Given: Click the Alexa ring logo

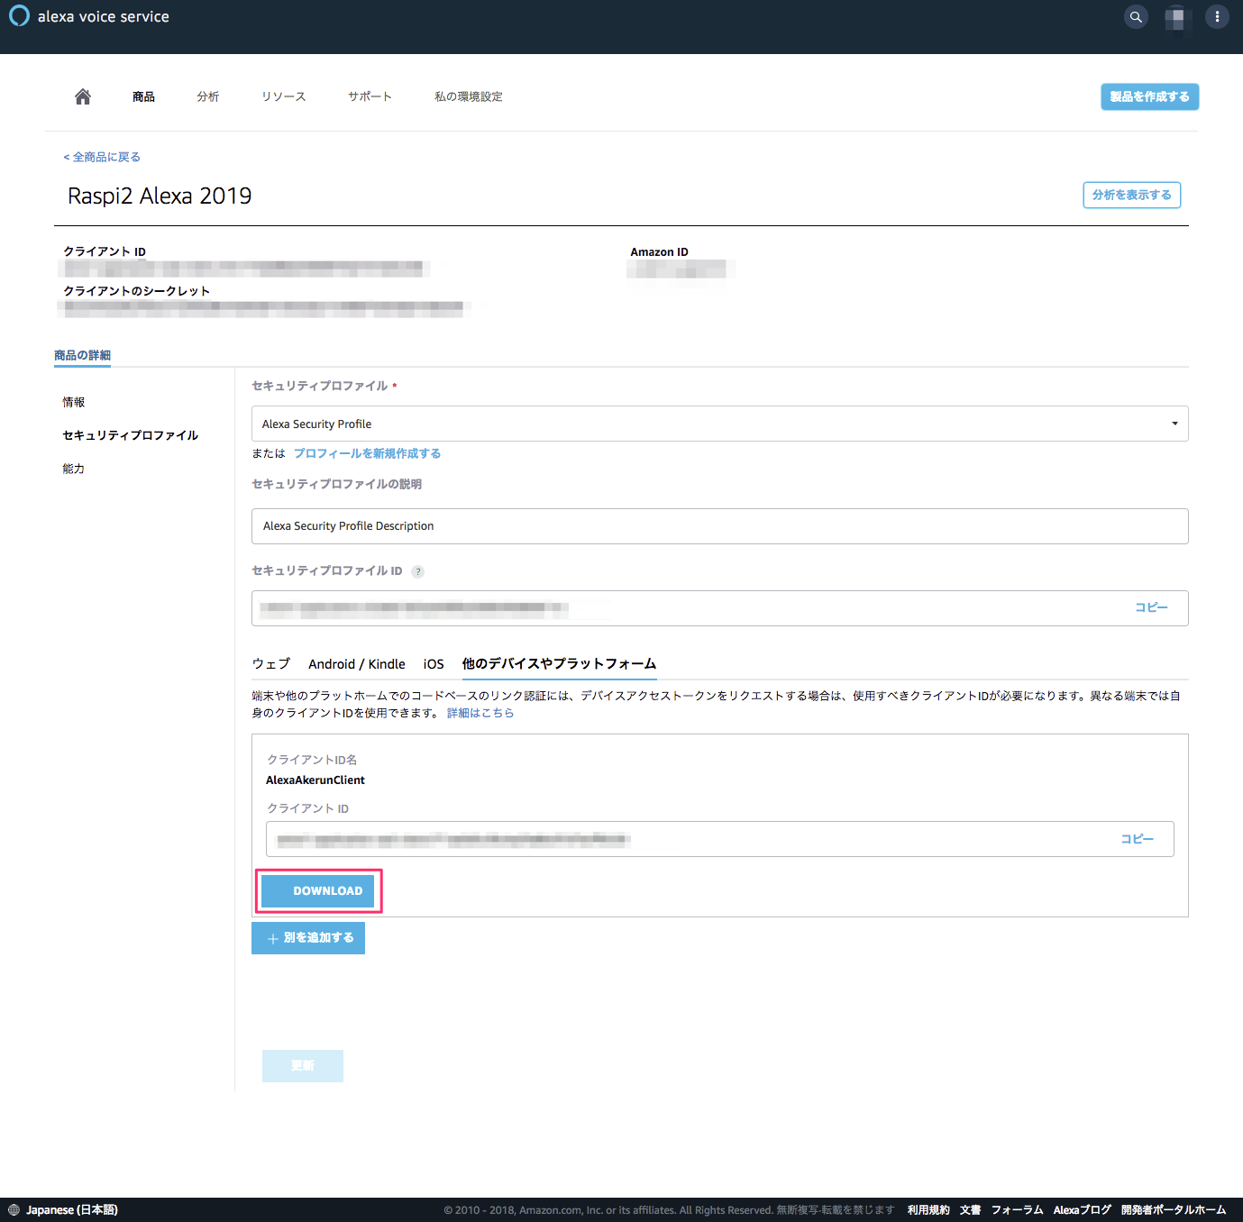Looking at the screenshot, I should tap(19, 16).
